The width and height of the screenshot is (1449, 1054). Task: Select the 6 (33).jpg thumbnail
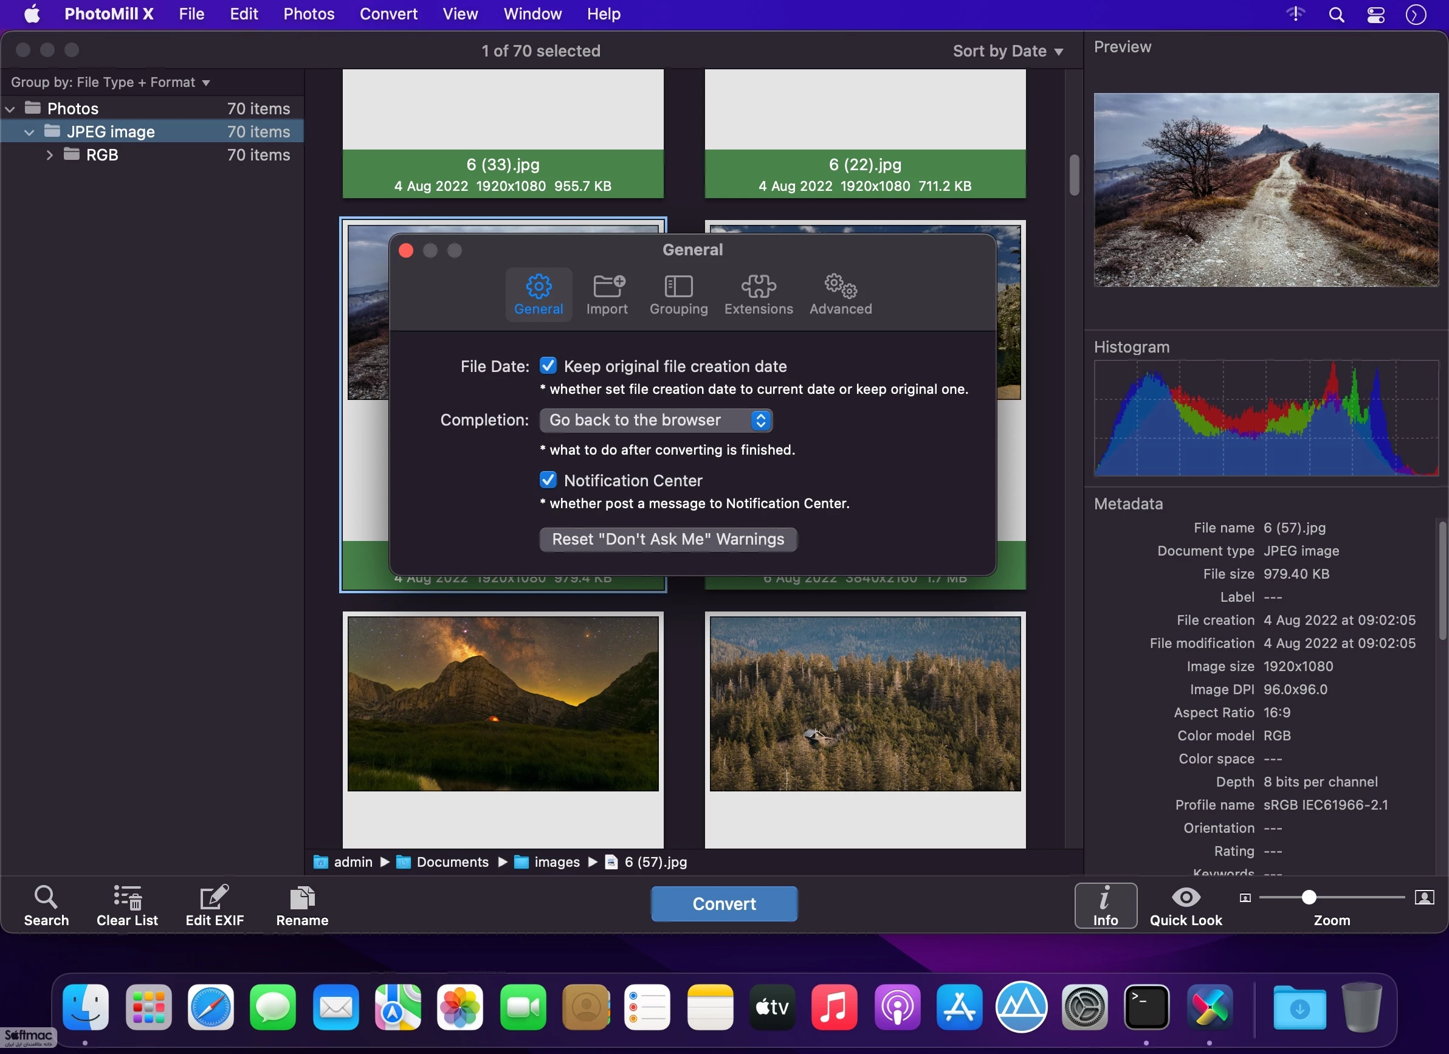tap(503, 134)
